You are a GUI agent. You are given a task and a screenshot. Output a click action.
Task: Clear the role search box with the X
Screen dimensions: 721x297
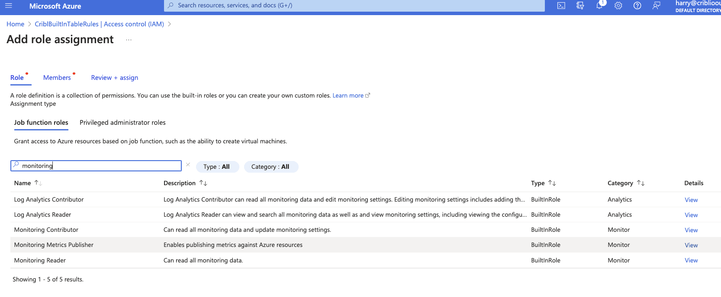point(188,164)
